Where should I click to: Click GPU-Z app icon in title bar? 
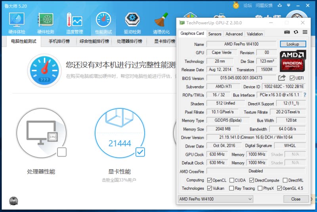(x=182, y=23)
